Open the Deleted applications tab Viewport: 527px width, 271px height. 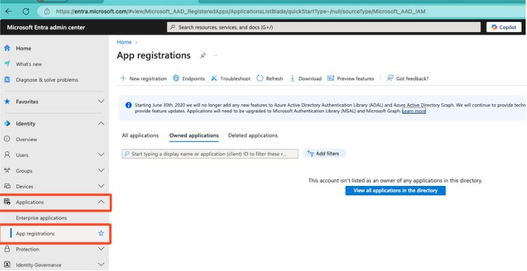tap(253, 135)
